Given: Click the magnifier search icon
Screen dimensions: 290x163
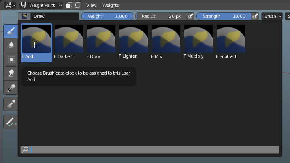Looking at the screenshot, I should point(25,150).
